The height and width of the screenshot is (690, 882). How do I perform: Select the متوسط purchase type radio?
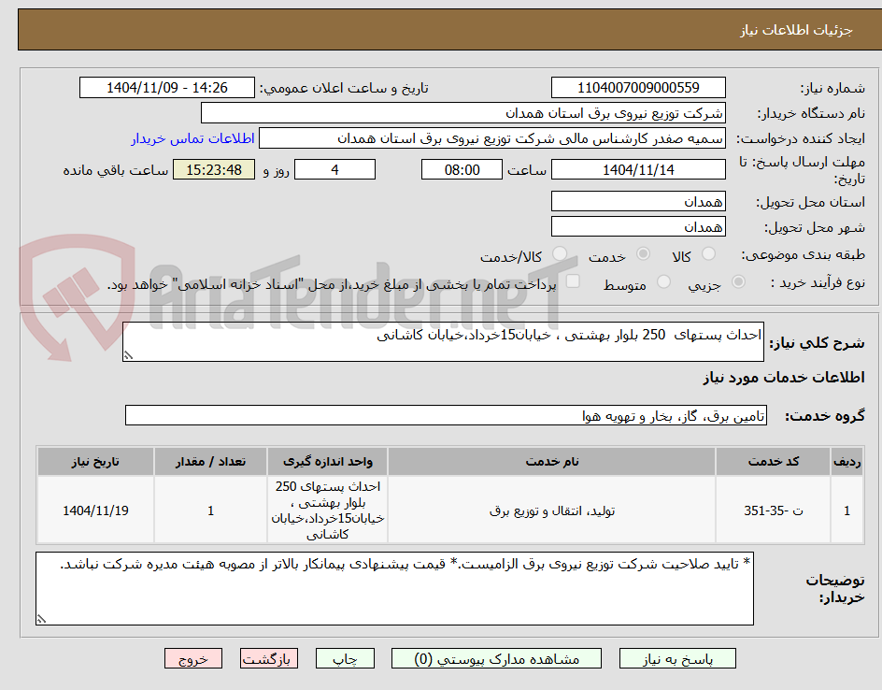[663, 282]
